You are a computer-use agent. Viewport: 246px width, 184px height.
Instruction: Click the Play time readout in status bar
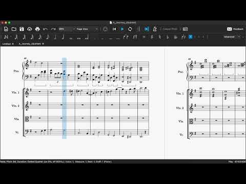click(x=237, y=162)
